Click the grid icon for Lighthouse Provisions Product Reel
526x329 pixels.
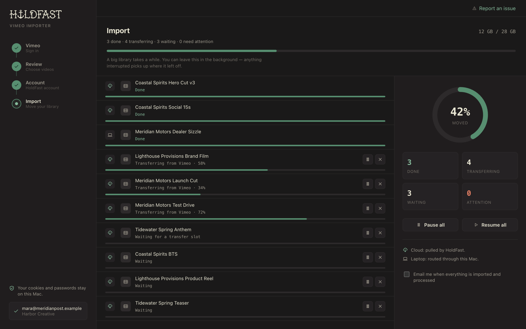point(126,282)
